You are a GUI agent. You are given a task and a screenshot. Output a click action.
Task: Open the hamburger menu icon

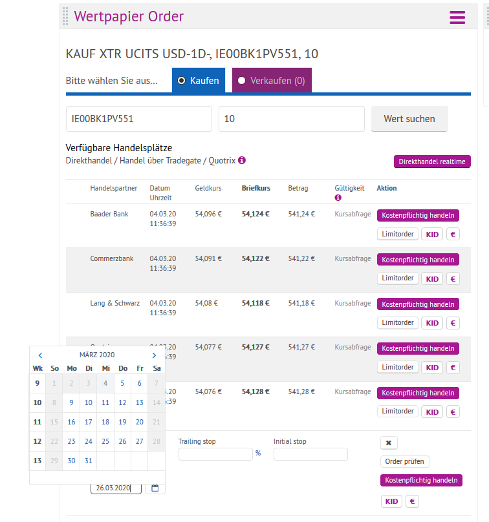tap(457, 17)
